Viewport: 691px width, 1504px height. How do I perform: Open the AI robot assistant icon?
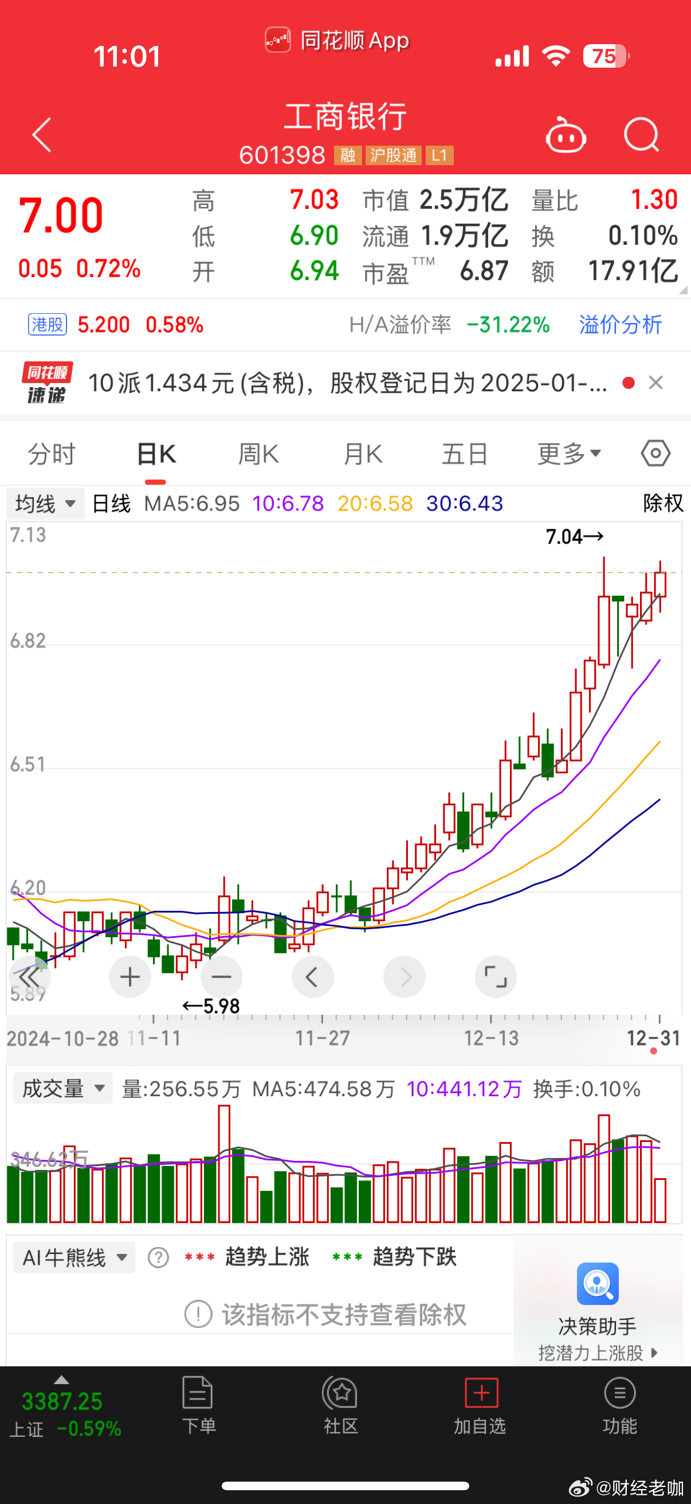point(565,135)
